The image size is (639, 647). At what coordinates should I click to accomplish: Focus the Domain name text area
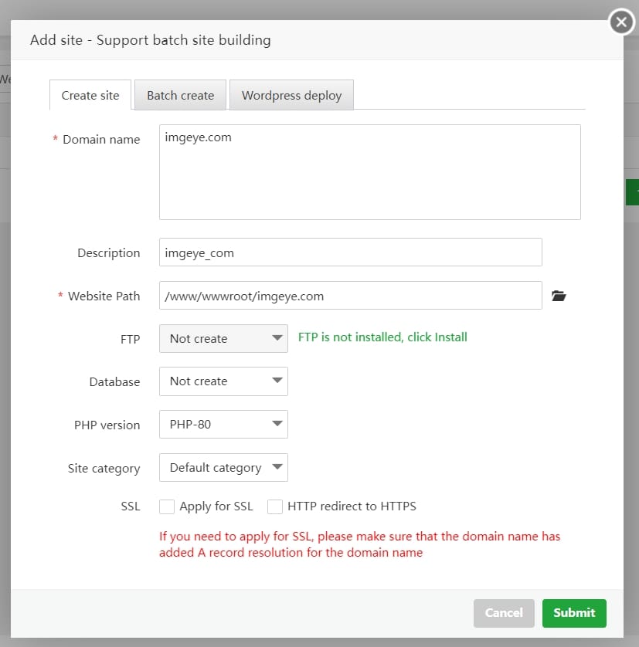[x=369, y=172]
